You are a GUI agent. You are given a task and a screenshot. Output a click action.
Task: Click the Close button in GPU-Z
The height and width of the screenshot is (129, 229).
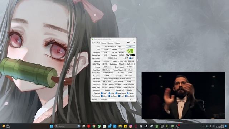(131, 100)
